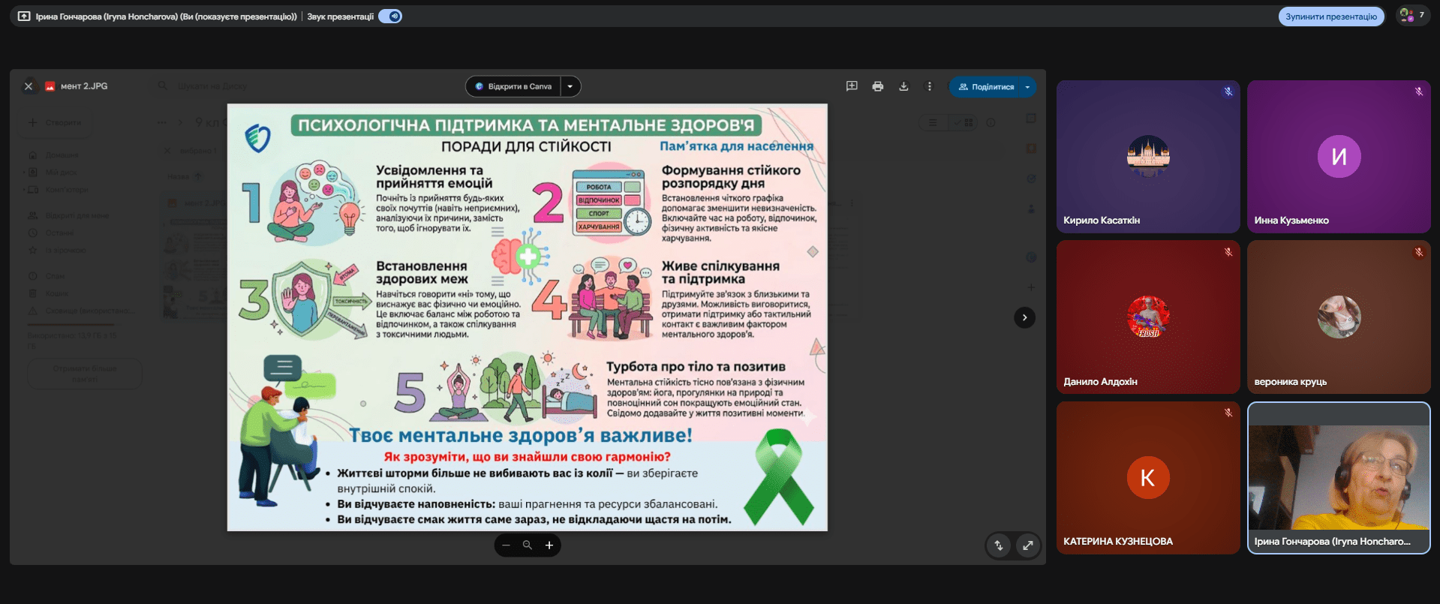This screenshot has width=1440, height=604.
Task: Click the breadcrumb three-dots in Drive
Action: [162, 122]
